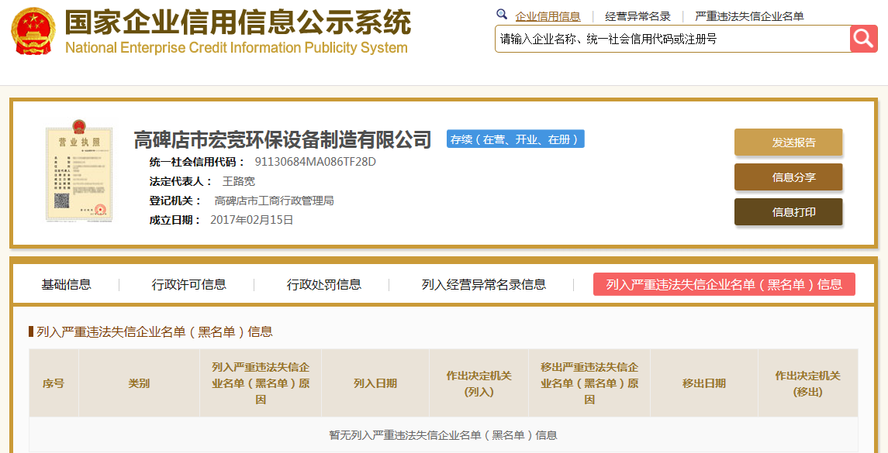Click the establishment date 2017年02月15日

[x=251, y=220]
